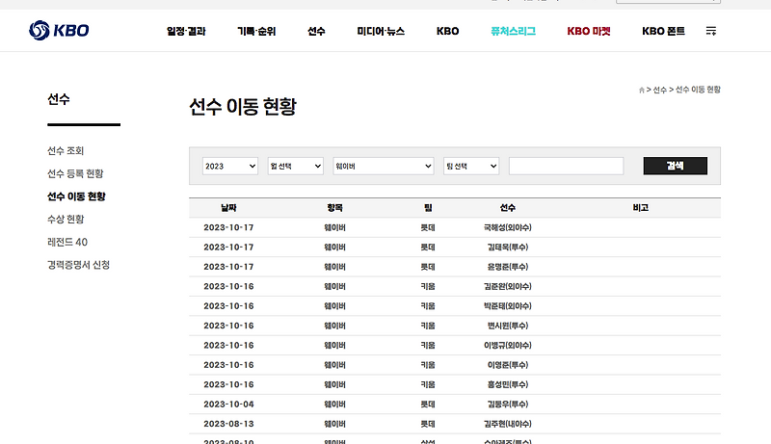Open the 월 선택 month dropdown
This screenshot has width=771, height=444.
click(296, 166)
